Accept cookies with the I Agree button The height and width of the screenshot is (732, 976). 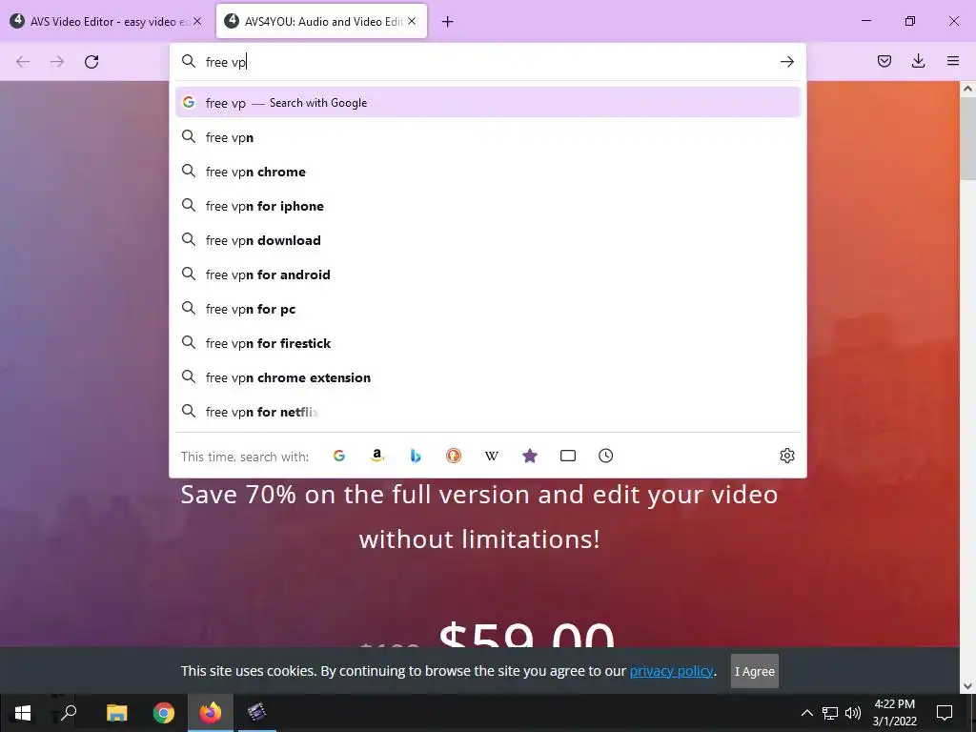pyautogui.click(x=755, y=671)
